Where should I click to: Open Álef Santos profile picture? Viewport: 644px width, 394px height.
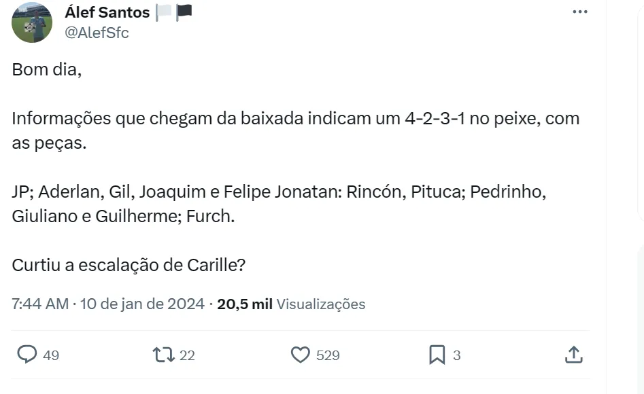pyautogui.click(x=32, y=22)
